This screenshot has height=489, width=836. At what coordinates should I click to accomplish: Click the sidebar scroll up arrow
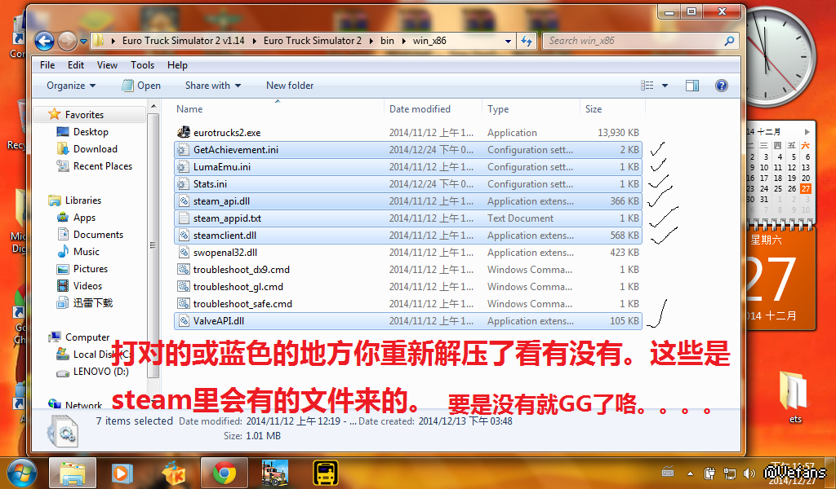[153, 107]
